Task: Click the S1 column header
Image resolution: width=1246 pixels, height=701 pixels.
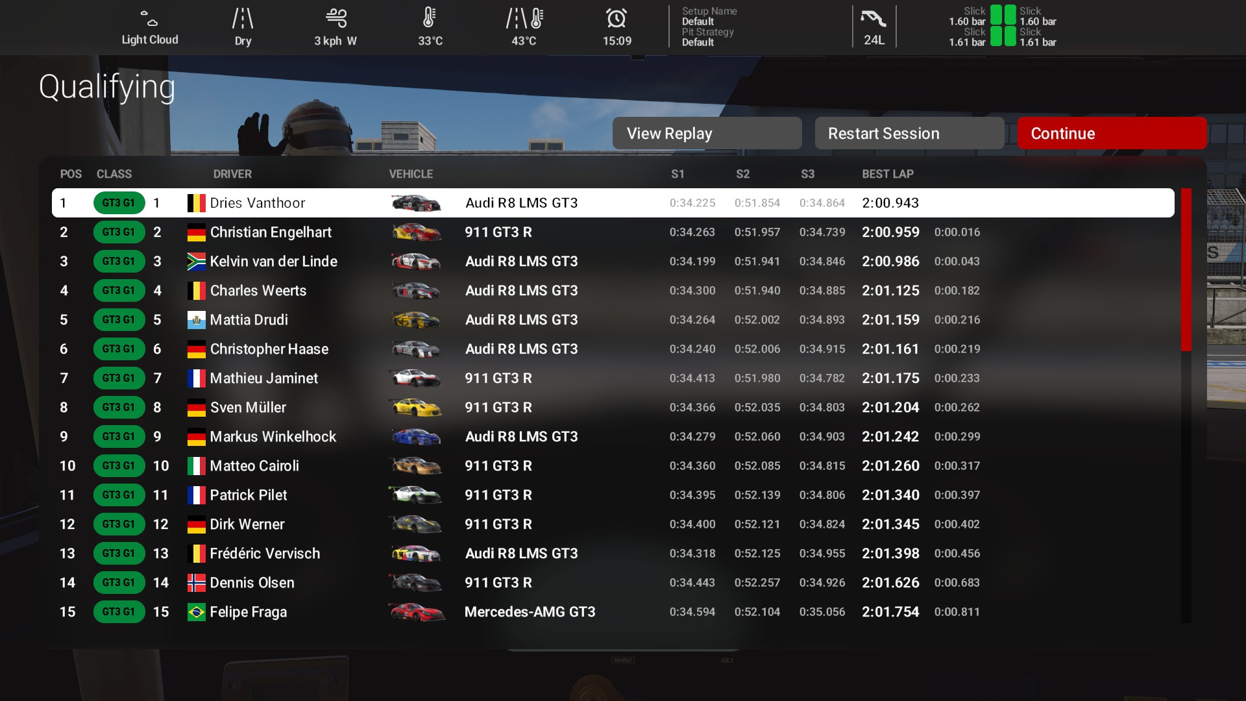Action: click(x=678, y=174)
